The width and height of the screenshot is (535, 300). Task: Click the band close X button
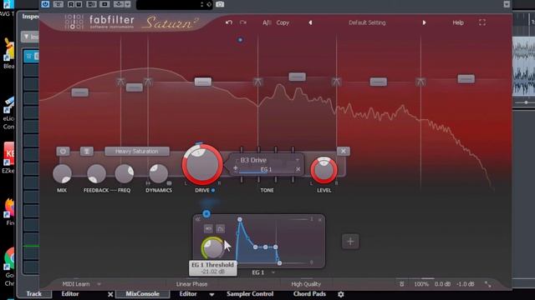coord(344,151)
